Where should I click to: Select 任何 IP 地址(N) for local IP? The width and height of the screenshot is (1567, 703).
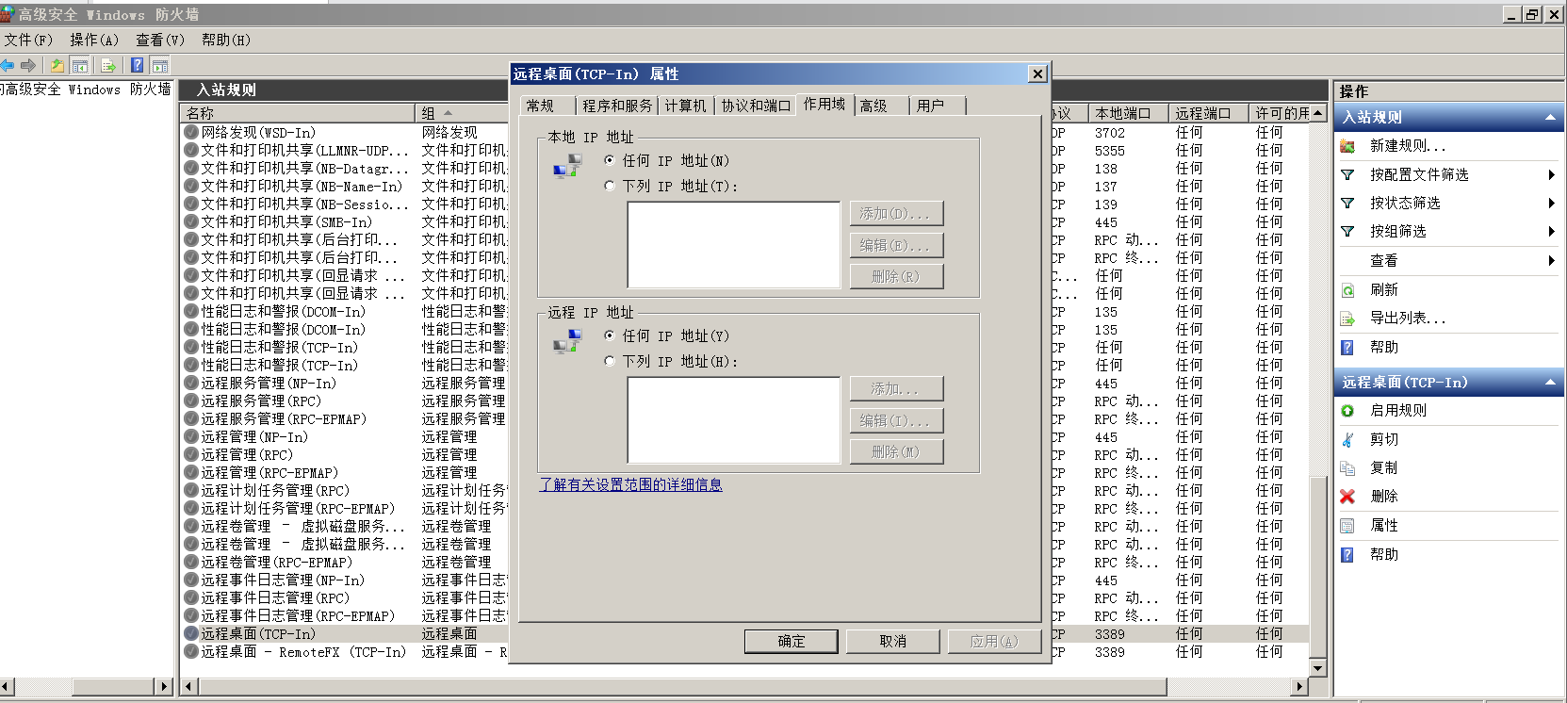(610, 160)
